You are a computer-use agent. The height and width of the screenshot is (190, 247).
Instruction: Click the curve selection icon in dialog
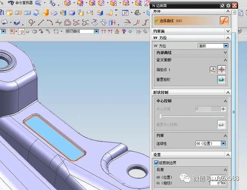tap(224, 21)
